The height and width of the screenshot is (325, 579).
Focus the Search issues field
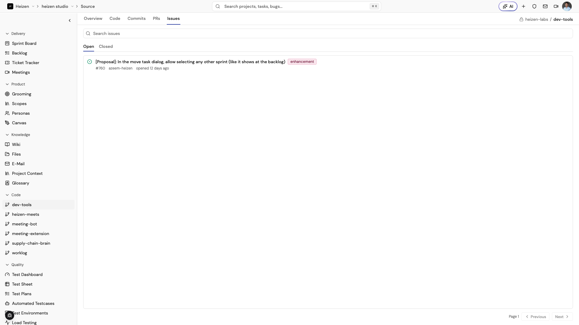[x=328, y=33]
